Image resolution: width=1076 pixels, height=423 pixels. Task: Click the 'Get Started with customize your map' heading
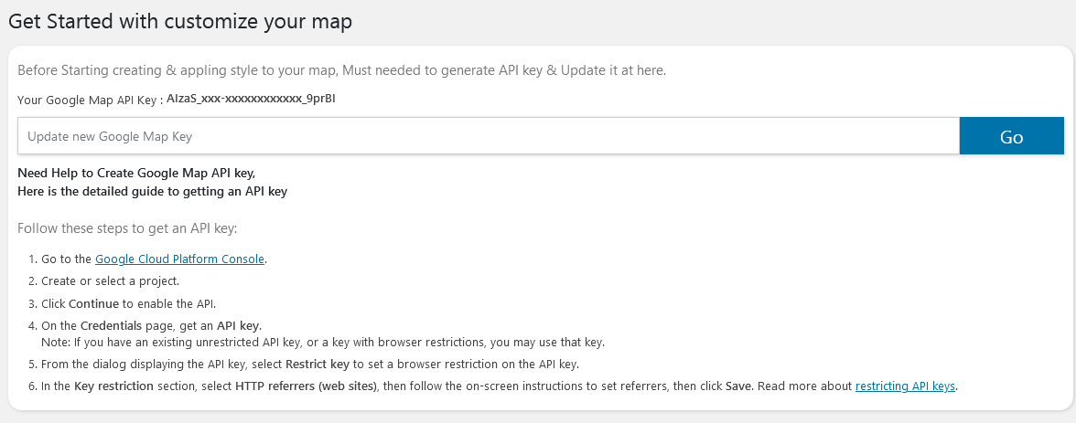[179, 21]
